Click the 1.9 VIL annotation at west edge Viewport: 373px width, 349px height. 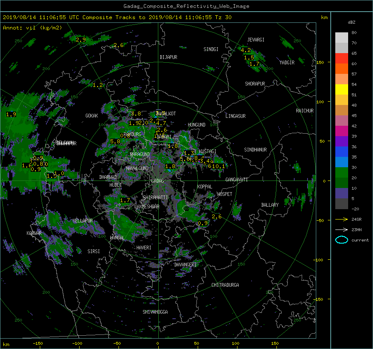pos(11,115)
